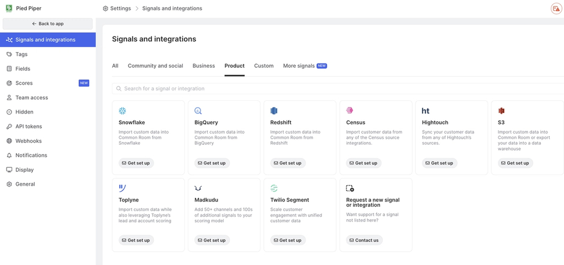The width and height of the screenshot is (564, 265).
Task: Click the Twilio Segment logo icon
Action: click(274, 188)
